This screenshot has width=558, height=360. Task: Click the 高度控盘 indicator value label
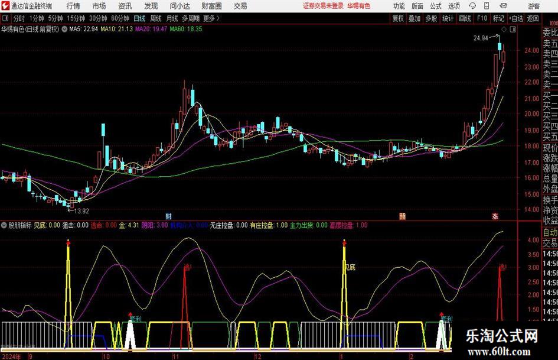point(349,225)
